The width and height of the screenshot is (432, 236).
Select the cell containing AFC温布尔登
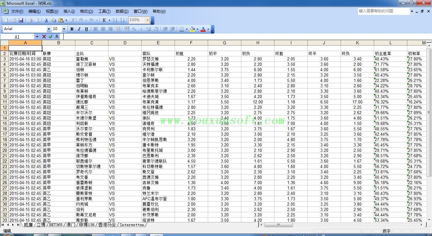(158, 199)
